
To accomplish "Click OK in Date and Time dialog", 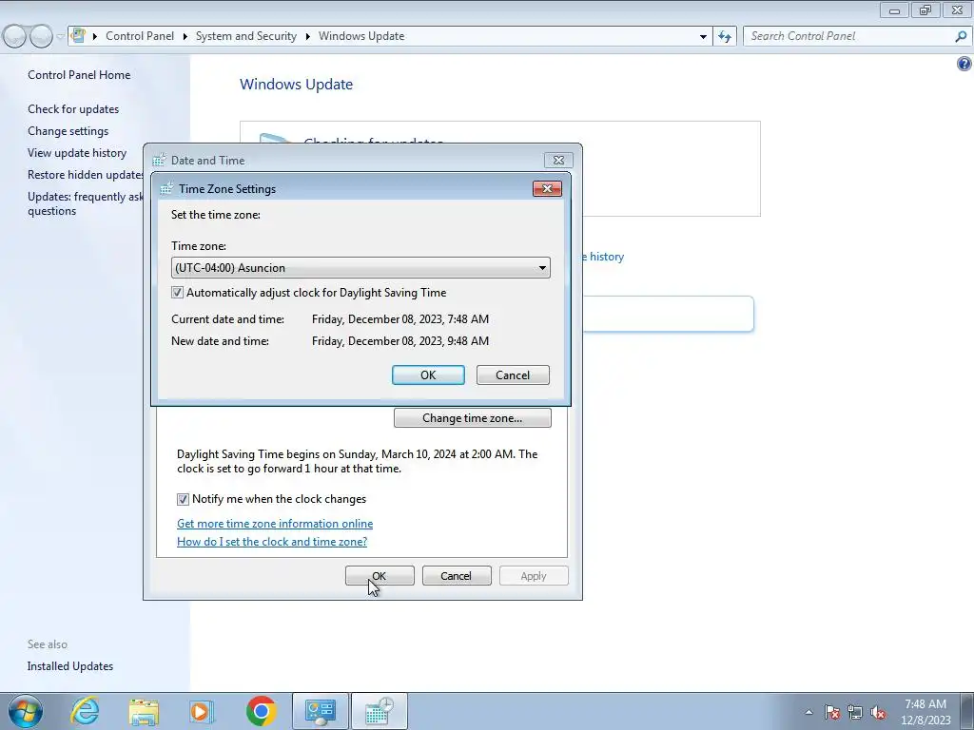I will [380, 576].
